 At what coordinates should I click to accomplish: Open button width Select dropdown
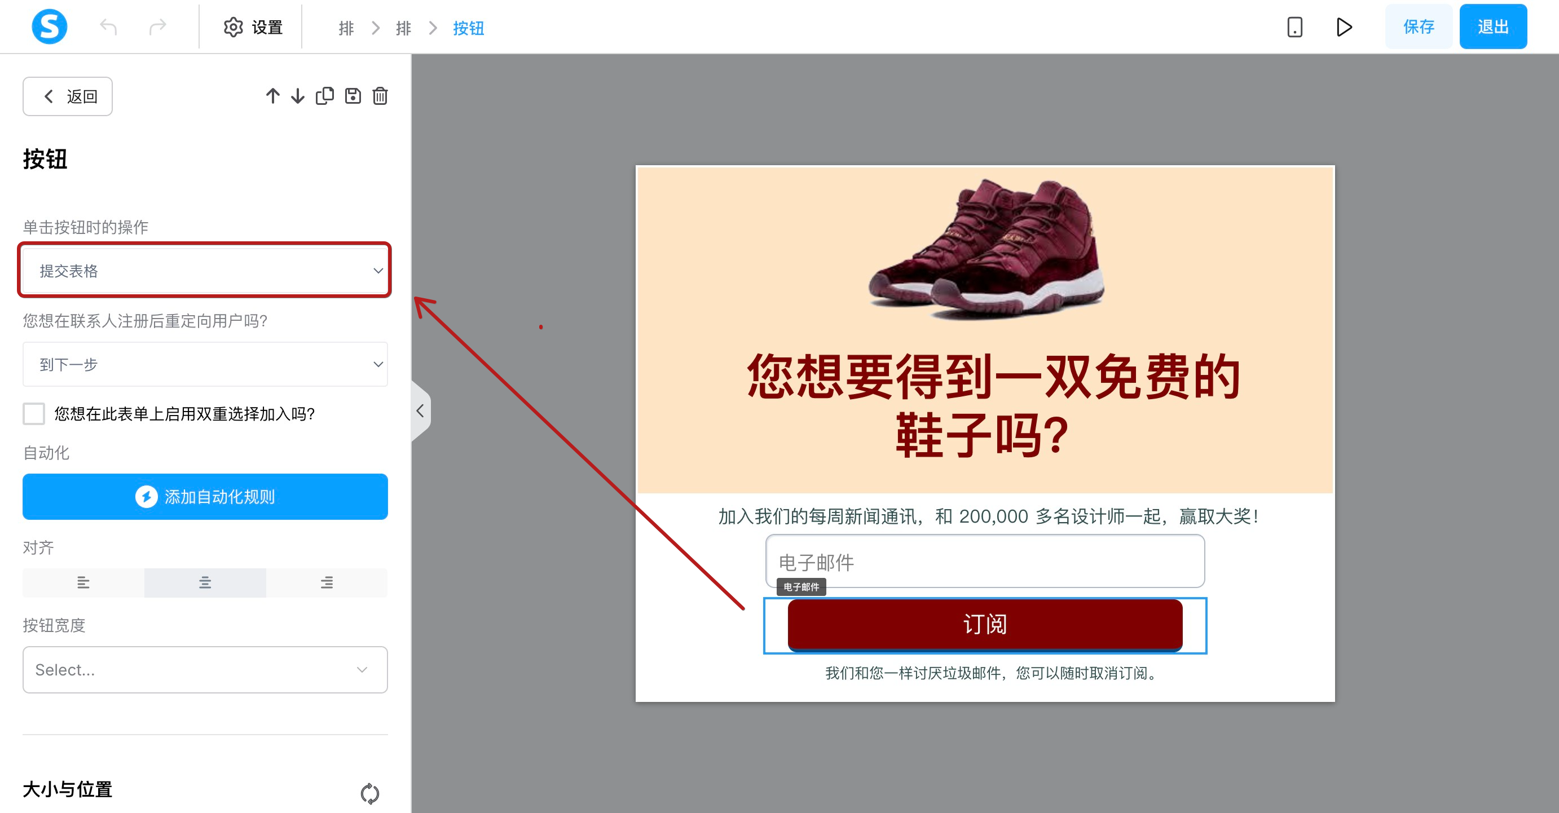205,670
